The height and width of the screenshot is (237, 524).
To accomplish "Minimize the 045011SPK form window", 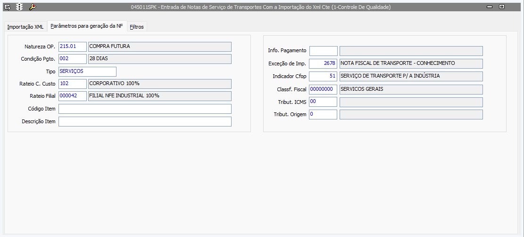I will (x=490, y=7).
